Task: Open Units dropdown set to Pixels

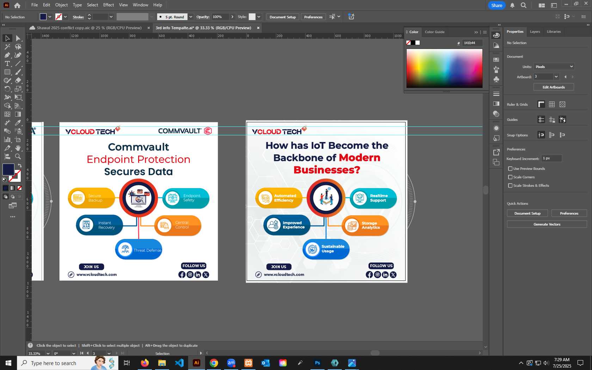Action: tap(554, 67)
